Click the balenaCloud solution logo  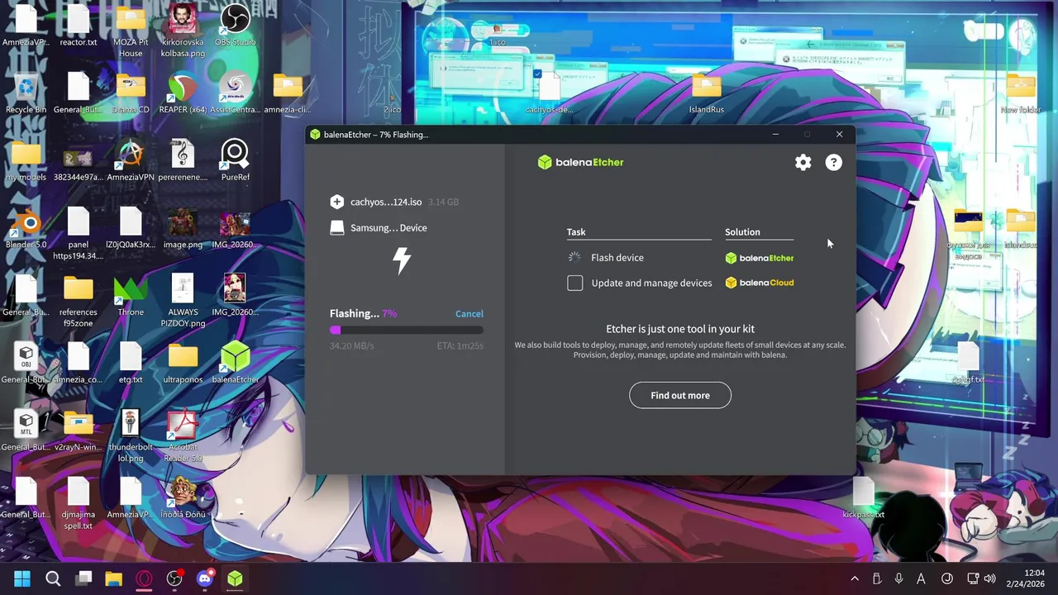coord(759,283)
